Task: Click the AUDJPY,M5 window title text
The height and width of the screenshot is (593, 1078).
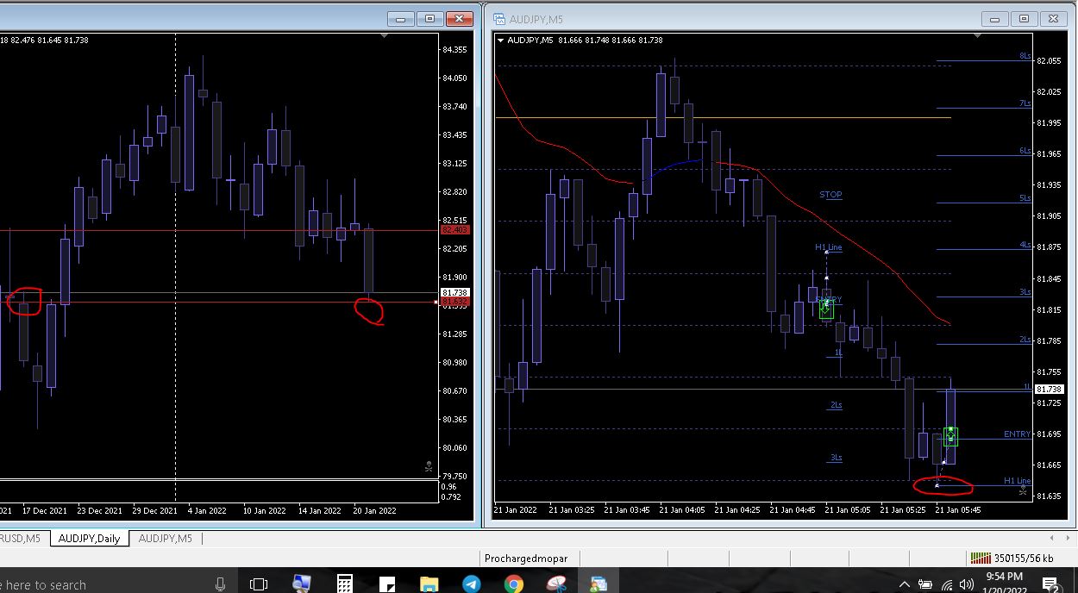Action: (x=535, y=18)
